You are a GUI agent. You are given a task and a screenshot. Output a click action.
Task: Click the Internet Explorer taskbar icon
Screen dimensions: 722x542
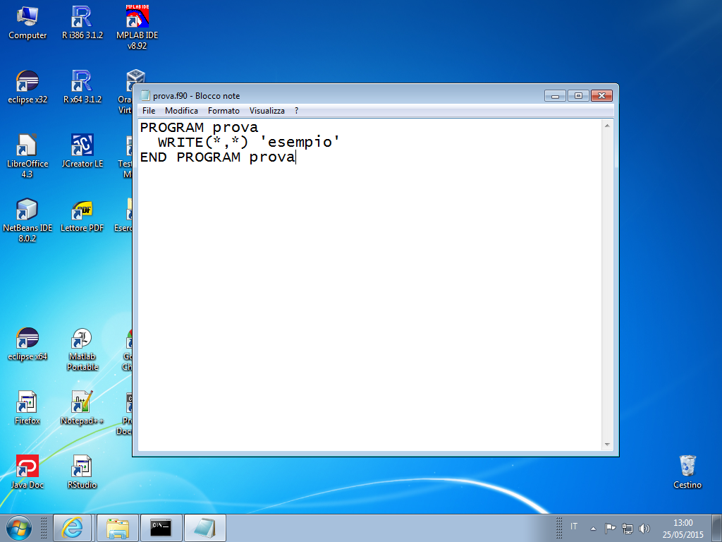coord(73,527)
